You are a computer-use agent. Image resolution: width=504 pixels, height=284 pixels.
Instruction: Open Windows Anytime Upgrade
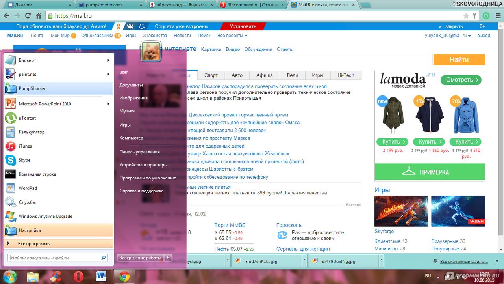click(58, 216)
